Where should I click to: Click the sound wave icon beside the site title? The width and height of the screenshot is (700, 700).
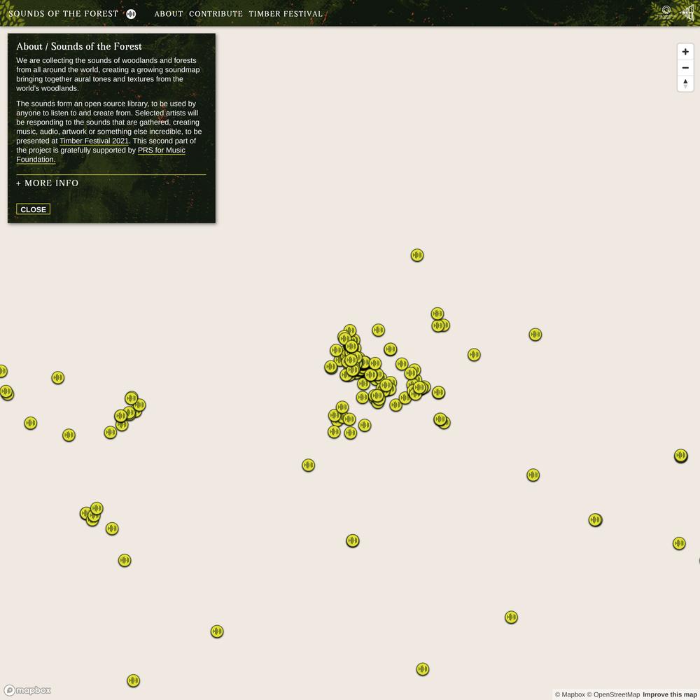pyautogui.click(x=131, y=14)
